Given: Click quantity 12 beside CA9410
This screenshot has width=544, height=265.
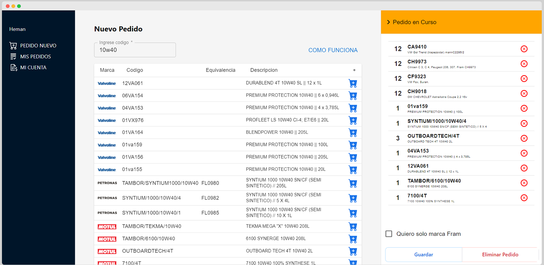Looking at the screenshot, I should point(398,49).
